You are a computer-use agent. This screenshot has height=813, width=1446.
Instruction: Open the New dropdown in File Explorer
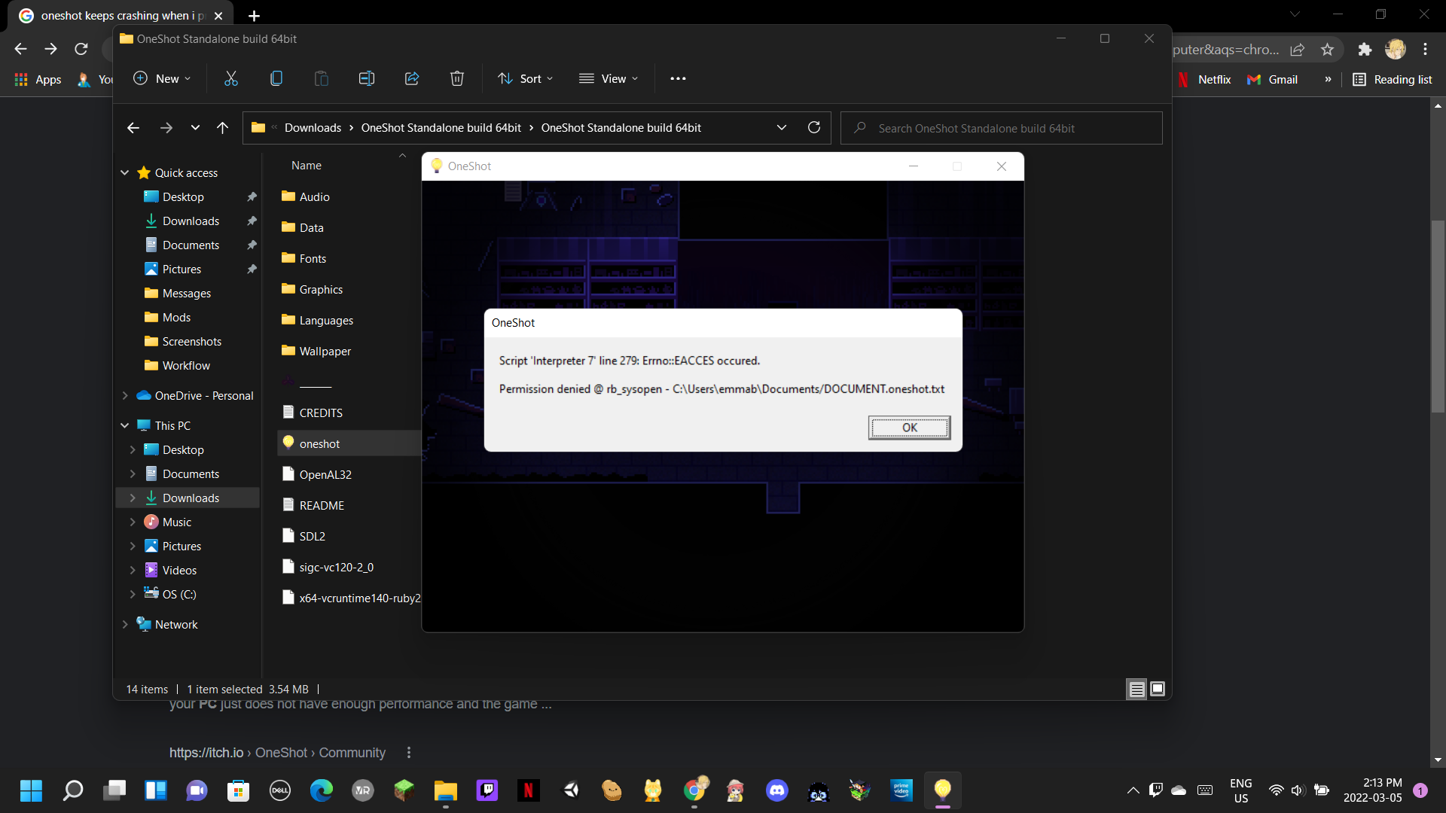(163, 78)
